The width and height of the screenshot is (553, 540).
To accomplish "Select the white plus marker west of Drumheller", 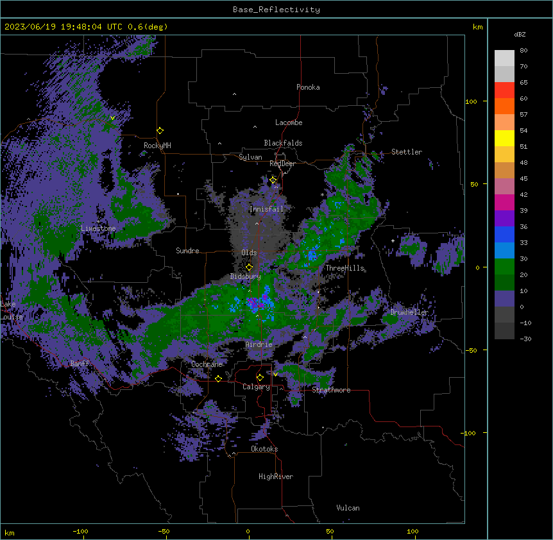I will 393,240.
